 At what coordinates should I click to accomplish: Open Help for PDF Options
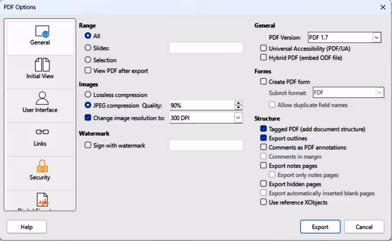tap(27, 227)
